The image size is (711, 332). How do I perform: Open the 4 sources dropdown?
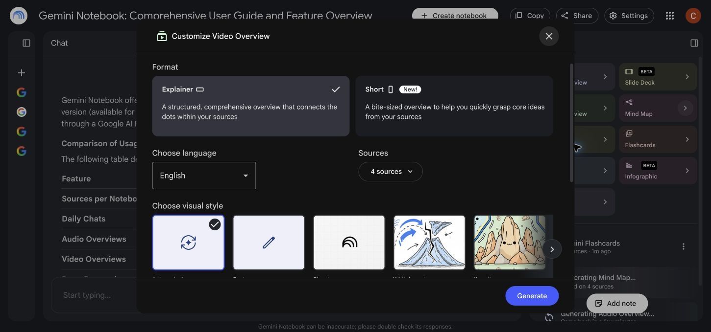391,172
